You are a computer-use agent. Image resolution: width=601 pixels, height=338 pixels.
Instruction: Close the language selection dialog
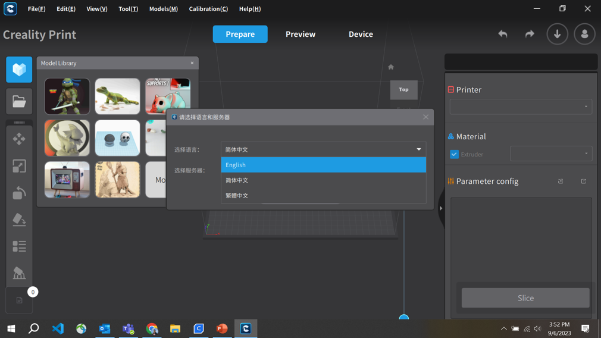tap(425, 117)
